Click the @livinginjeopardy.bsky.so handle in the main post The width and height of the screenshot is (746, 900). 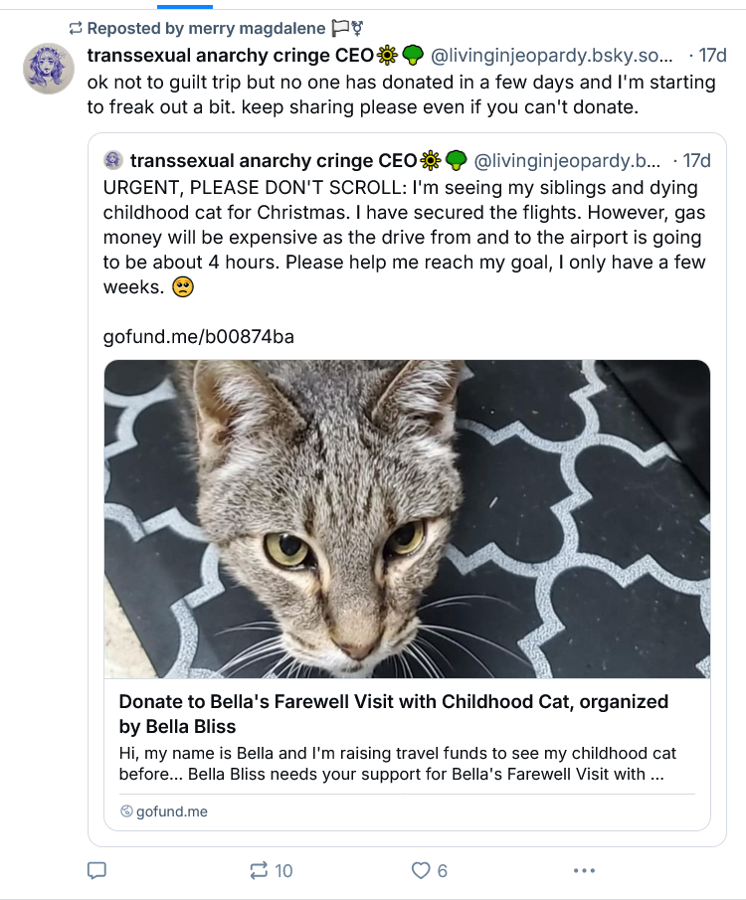pos(551,55)
